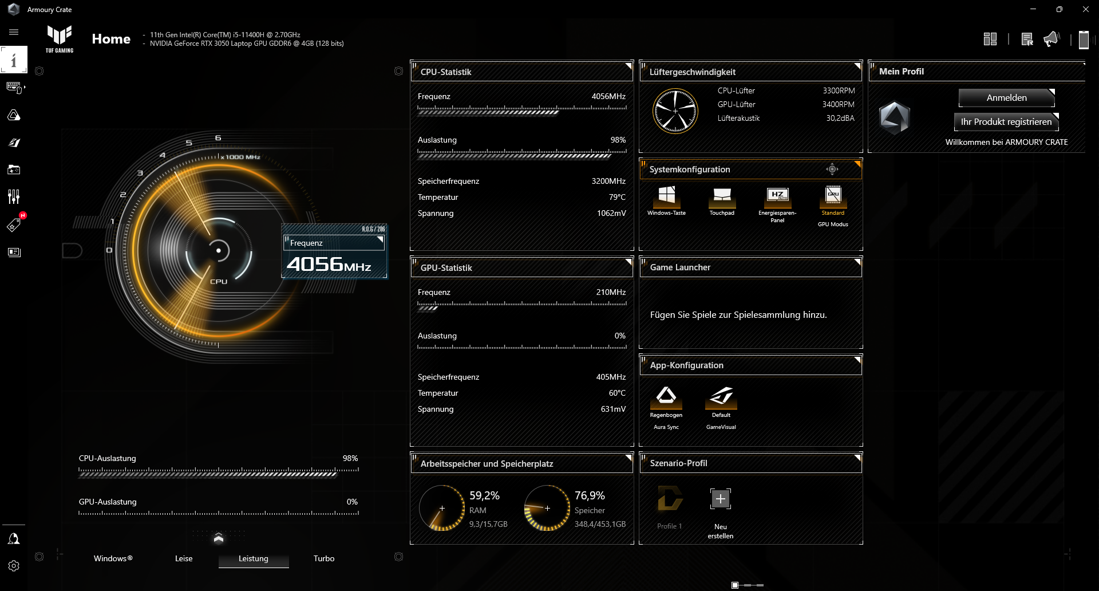Open Settings gear in the sidebar
This screenshot has height=591, width=1099.
14,566
